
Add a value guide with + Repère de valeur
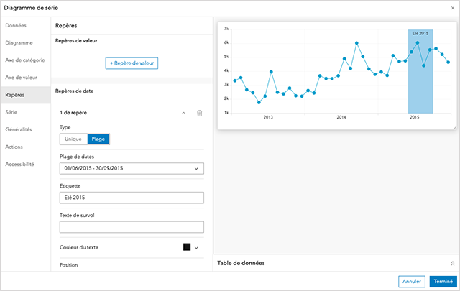(132, 63)
